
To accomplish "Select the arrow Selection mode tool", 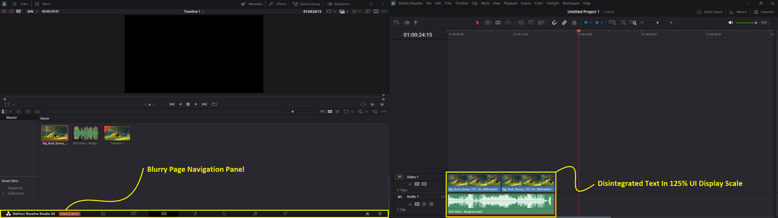I will (478, 22).
